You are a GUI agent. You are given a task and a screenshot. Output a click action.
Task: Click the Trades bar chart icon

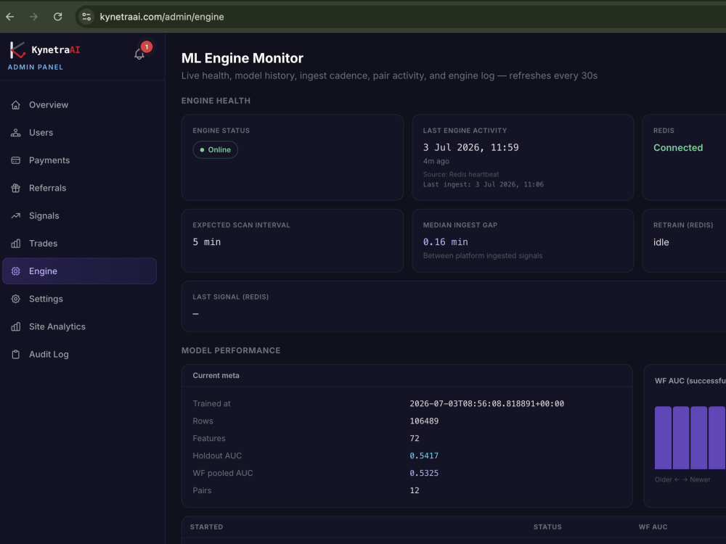pyautogui.click(x=16, y=243)
